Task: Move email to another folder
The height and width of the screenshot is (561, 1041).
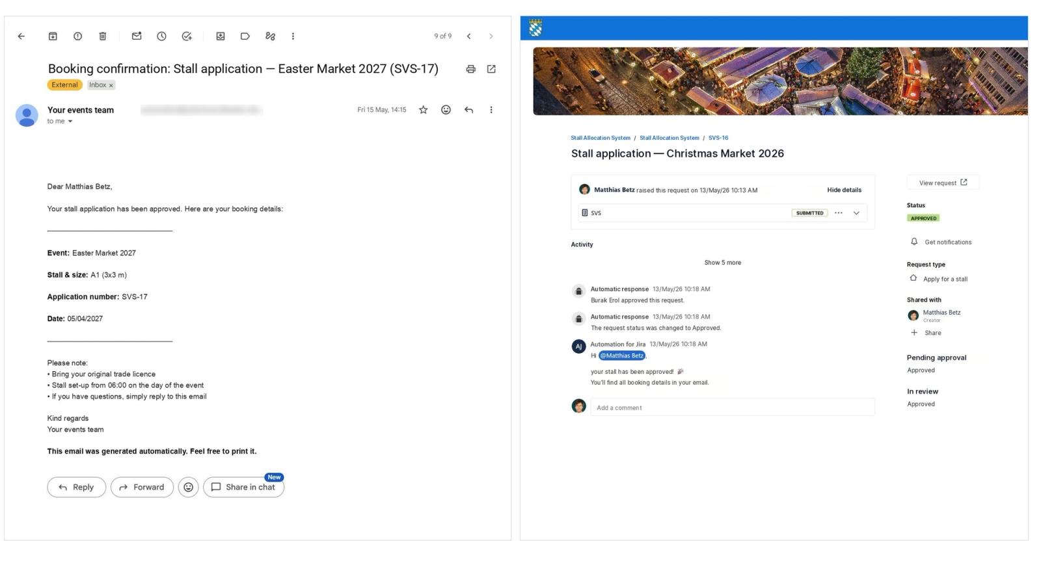Action: point(221,36)
